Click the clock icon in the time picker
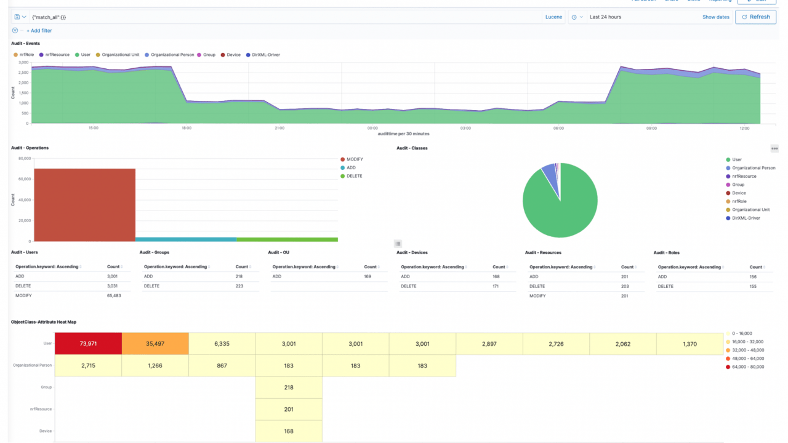Screen dimensions: 788x443 point(574,17)
